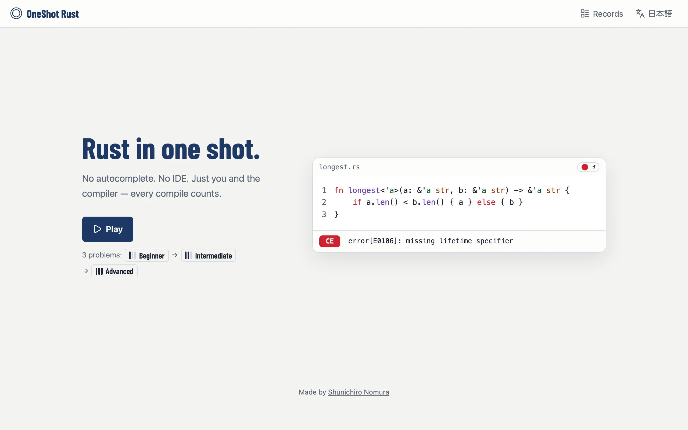Switch language to 日本語
This screenshot has height=430, width=688.
coord(654,14)
